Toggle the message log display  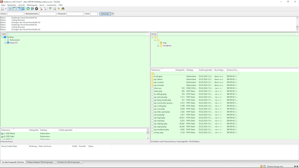tap(10, 8)
